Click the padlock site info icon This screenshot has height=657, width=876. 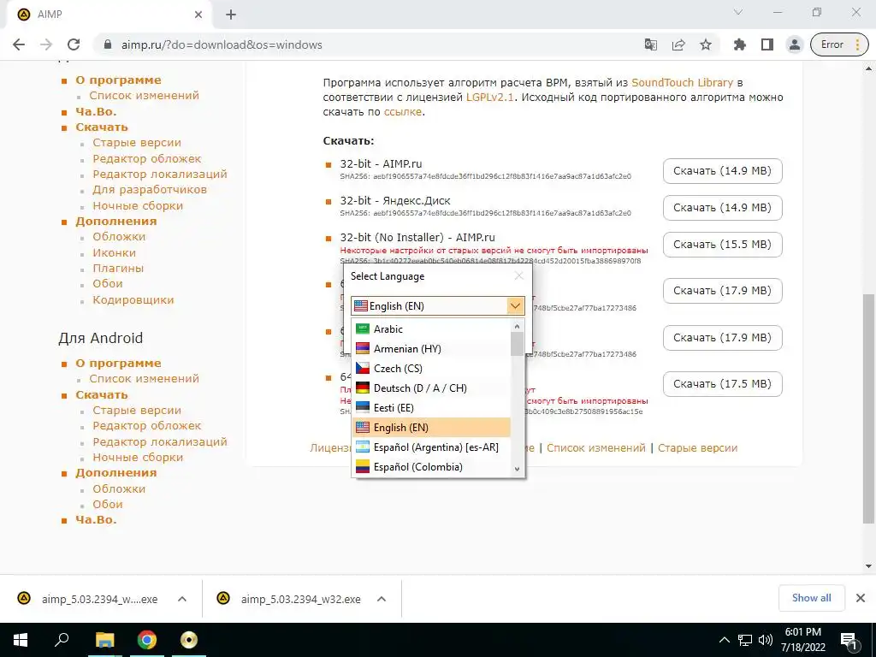pyautogui.click(x=108, y=44)
